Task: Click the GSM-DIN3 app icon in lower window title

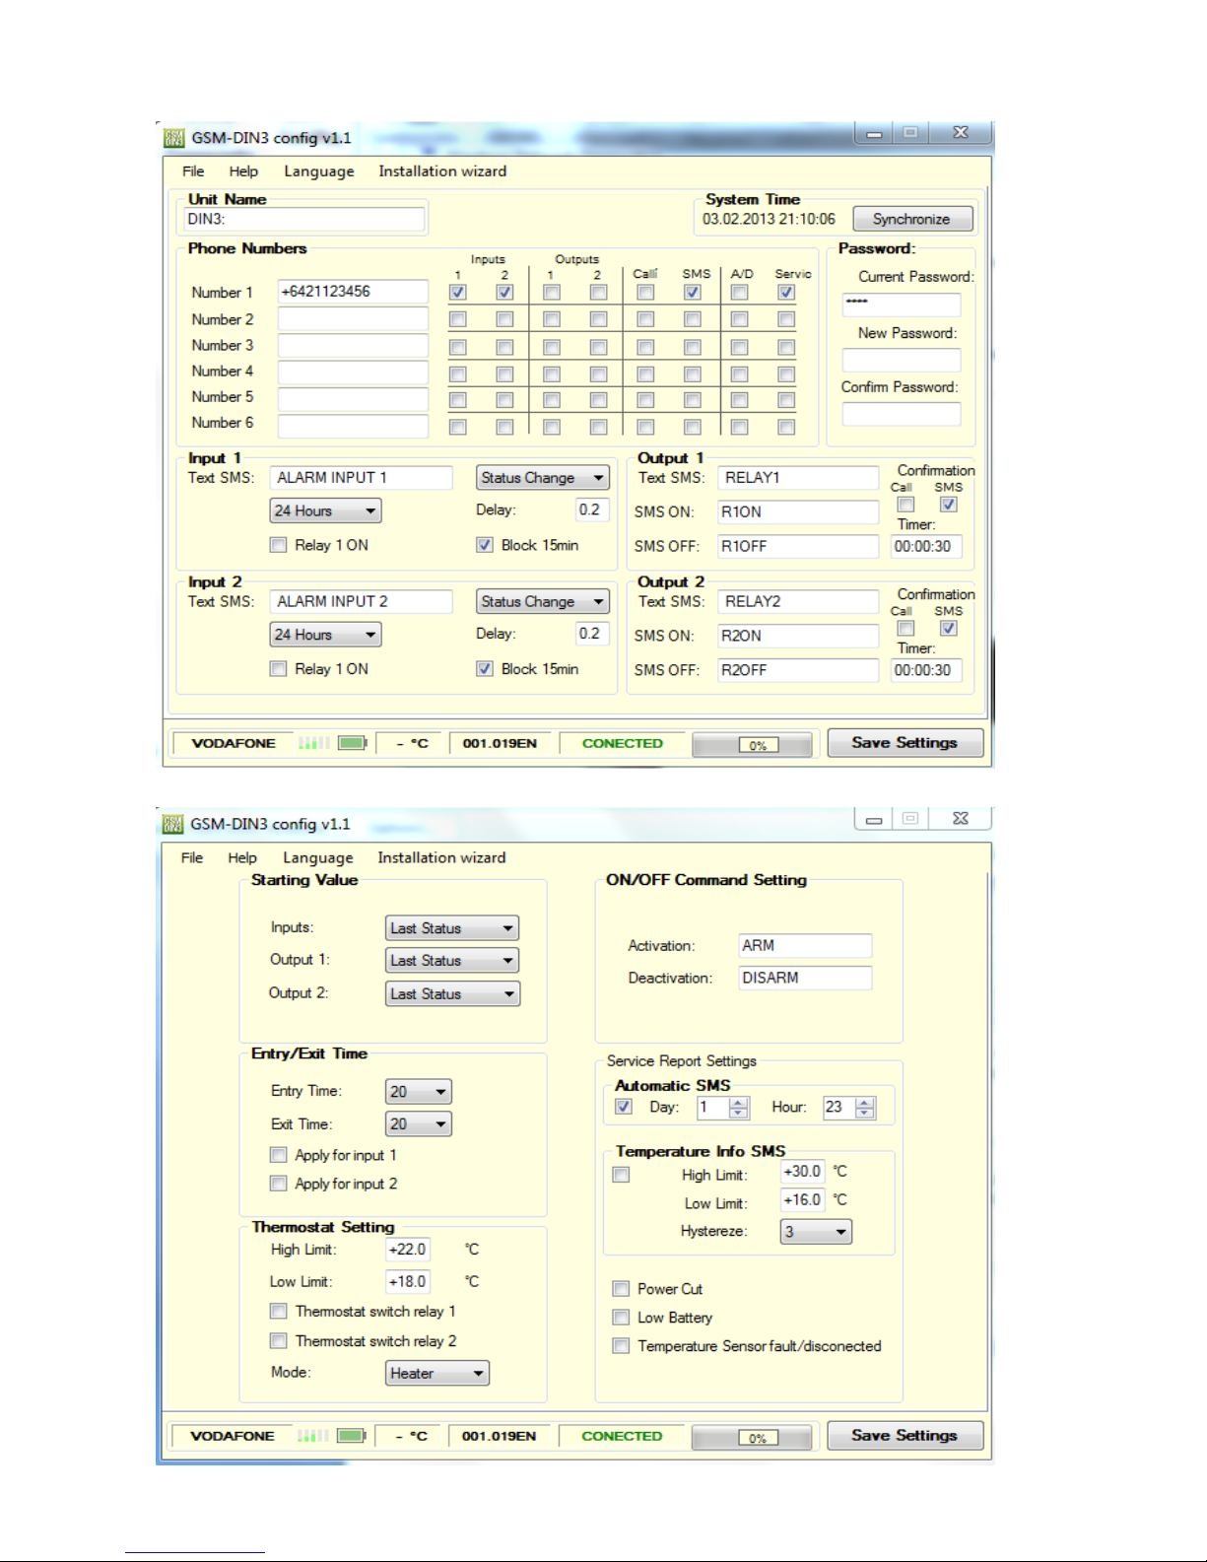Action: pyautogui.click(x=173, y=824)
